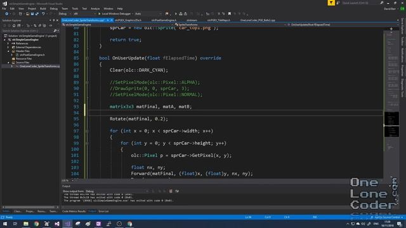
Task: Switch to the OneLoneCoder_PGE_Balls2.cpp tab
Action: point(258,20)
